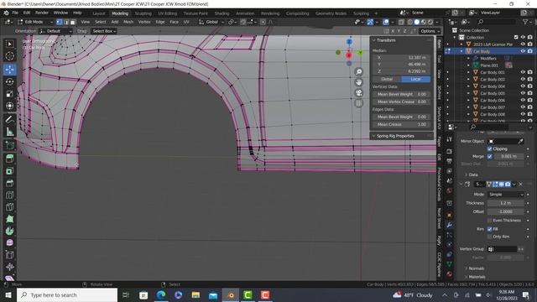Toggle the Clipping checkbox
537x302 pixels.
click(489, 149)
